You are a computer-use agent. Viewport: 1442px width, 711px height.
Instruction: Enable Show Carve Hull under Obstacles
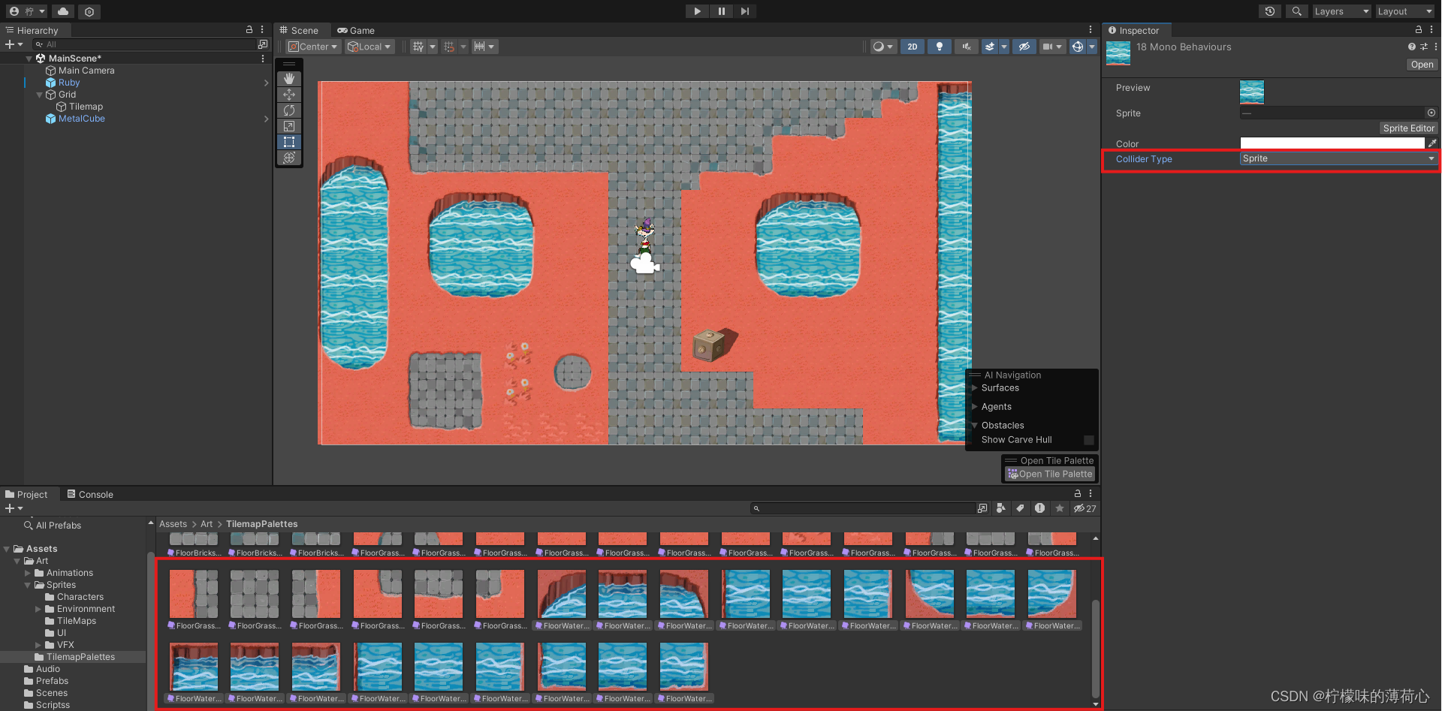1089,440
